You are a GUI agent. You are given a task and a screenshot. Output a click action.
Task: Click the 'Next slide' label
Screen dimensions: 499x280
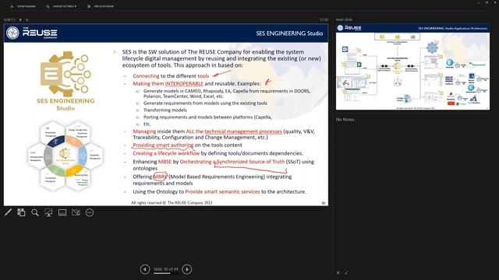tap(344, 19)
